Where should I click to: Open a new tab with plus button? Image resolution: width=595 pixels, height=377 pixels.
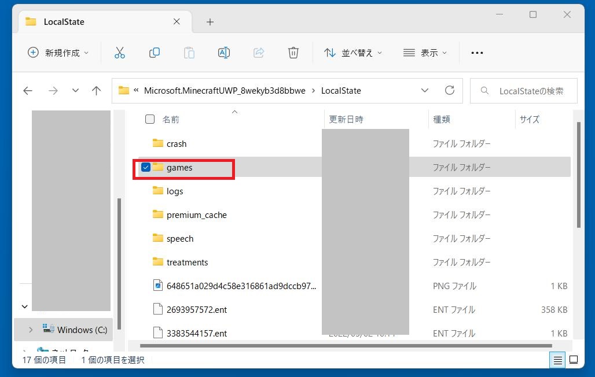point(210,22)
